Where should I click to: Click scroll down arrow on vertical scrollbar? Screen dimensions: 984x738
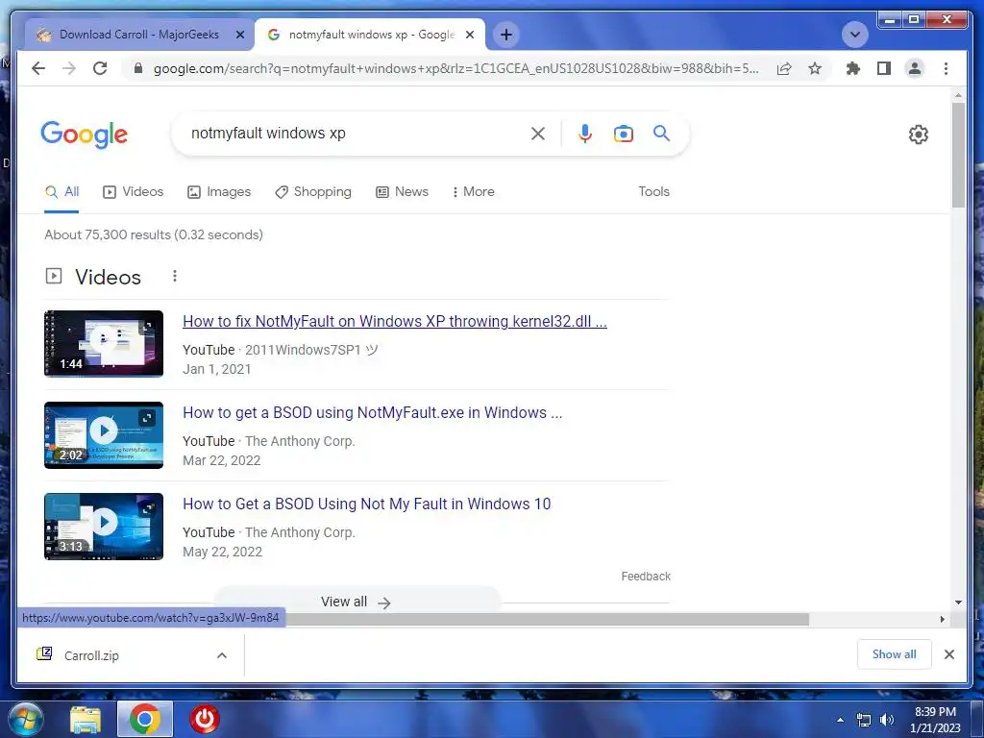click(958, 603)
